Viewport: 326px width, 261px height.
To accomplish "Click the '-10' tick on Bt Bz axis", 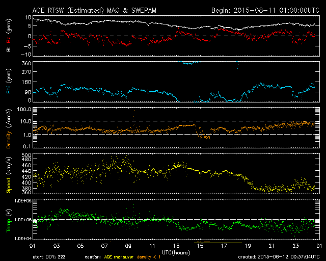I will click(x=26, y=55).
